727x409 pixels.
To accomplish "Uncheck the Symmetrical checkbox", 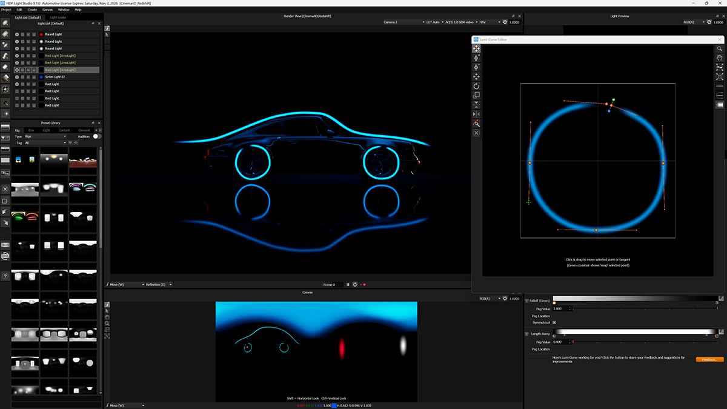I will (x=554, y=322).
